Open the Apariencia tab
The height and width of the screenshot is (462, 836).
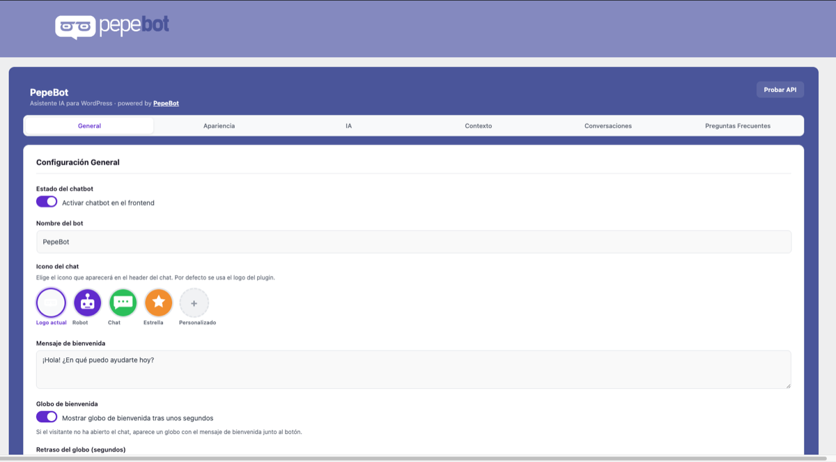click(x=219, y=125)
